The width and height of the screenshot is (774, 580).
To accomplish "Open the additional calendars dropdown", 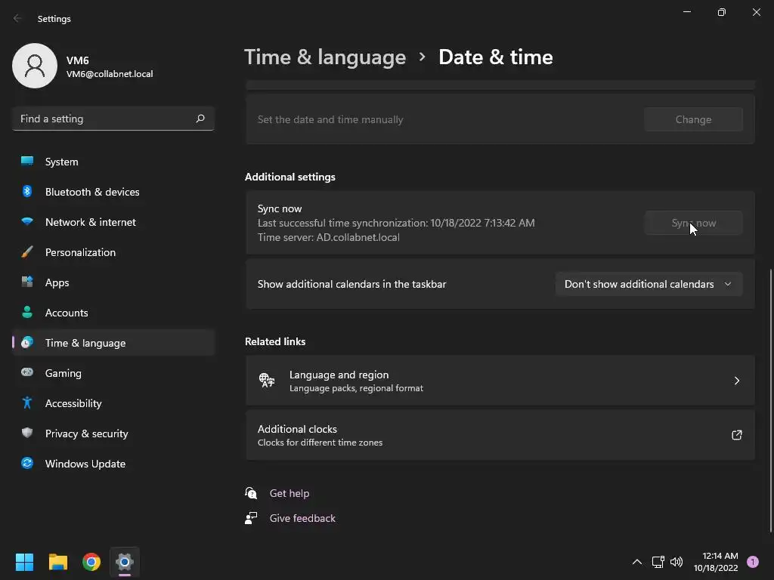I will point(649,284).
